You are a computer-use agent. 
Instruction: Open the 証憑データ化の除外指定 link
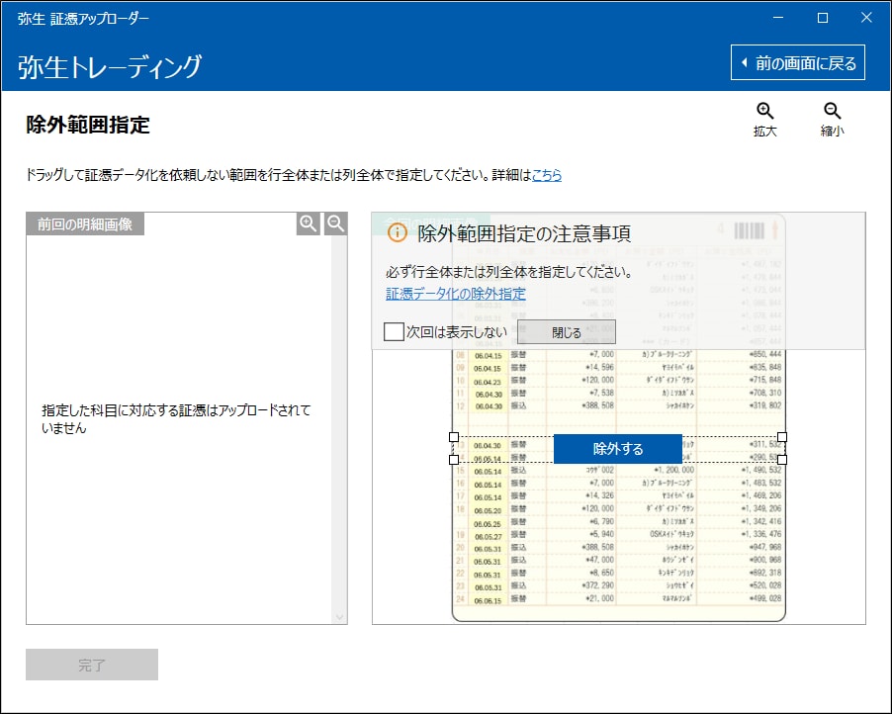456,294
